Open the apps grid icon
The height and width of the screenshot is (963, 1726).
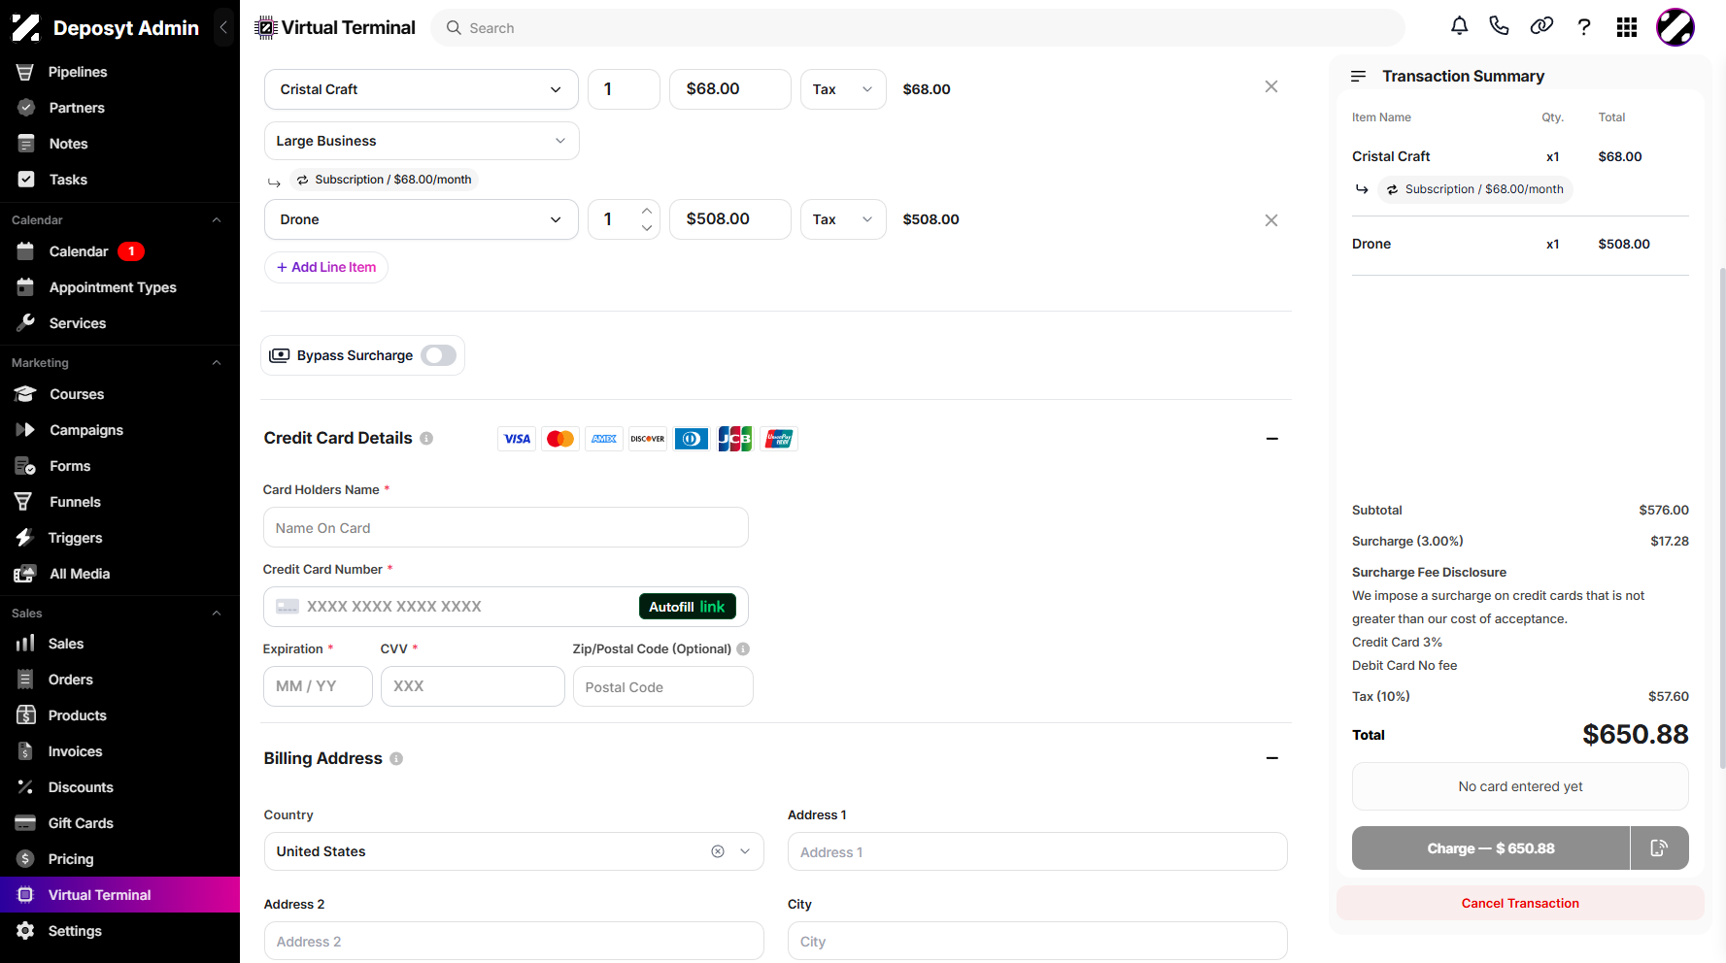[1627, 27]
